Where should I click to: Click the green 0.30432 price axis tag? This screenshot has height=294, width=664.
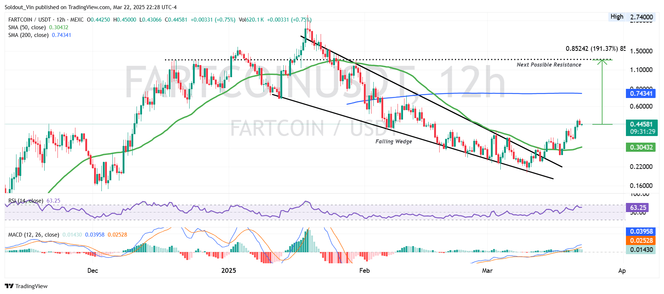coord(641,147)
